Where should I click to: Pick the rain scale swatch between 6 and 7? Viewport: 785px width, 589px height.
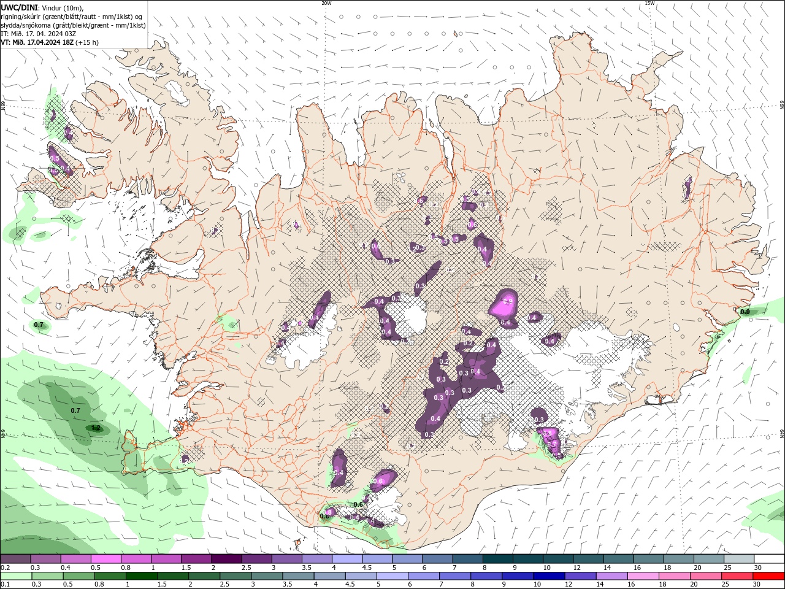pos(424,576)
